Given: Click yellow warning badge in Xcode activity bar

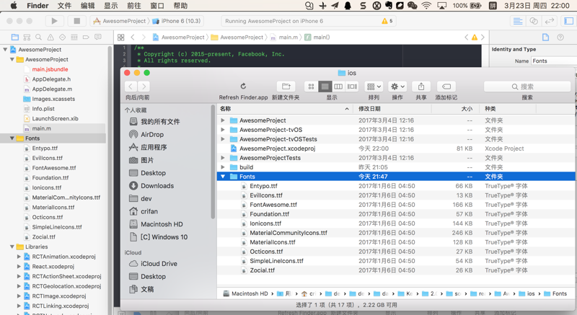Looking at the screenshot, I should (x=387, y=21).
